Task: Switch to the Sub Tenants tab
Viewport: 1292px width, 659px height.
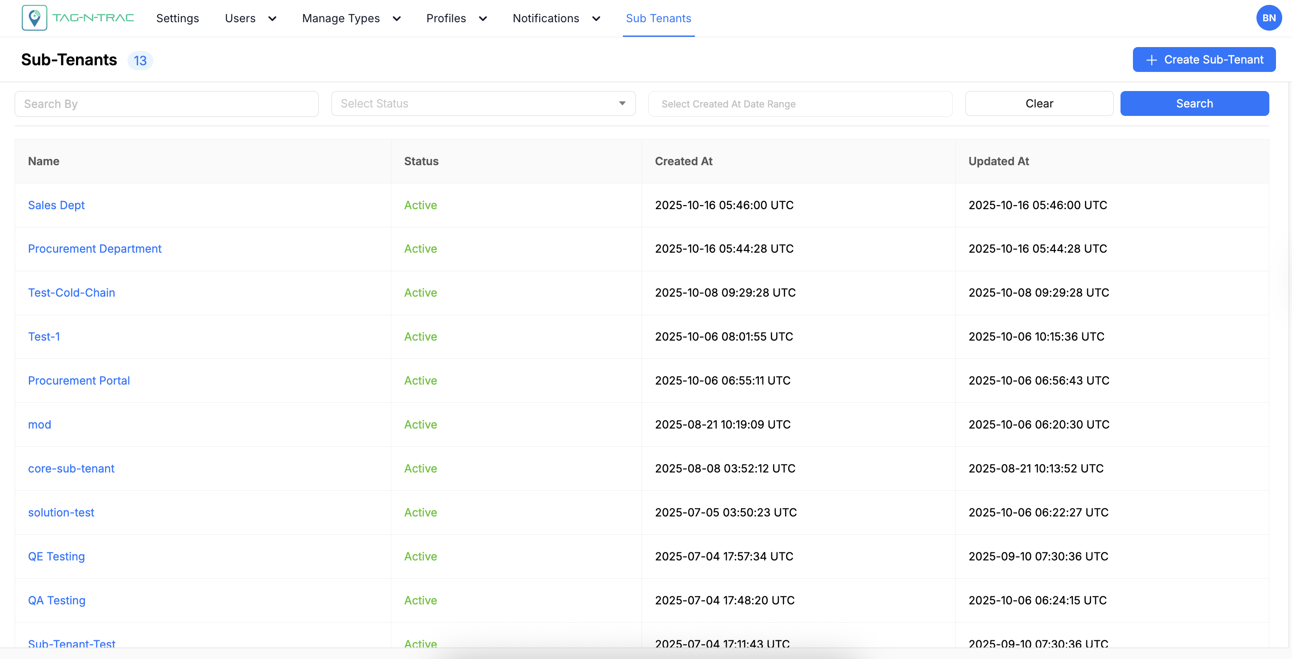Action: pyautogui.click(x=658, y=19)
